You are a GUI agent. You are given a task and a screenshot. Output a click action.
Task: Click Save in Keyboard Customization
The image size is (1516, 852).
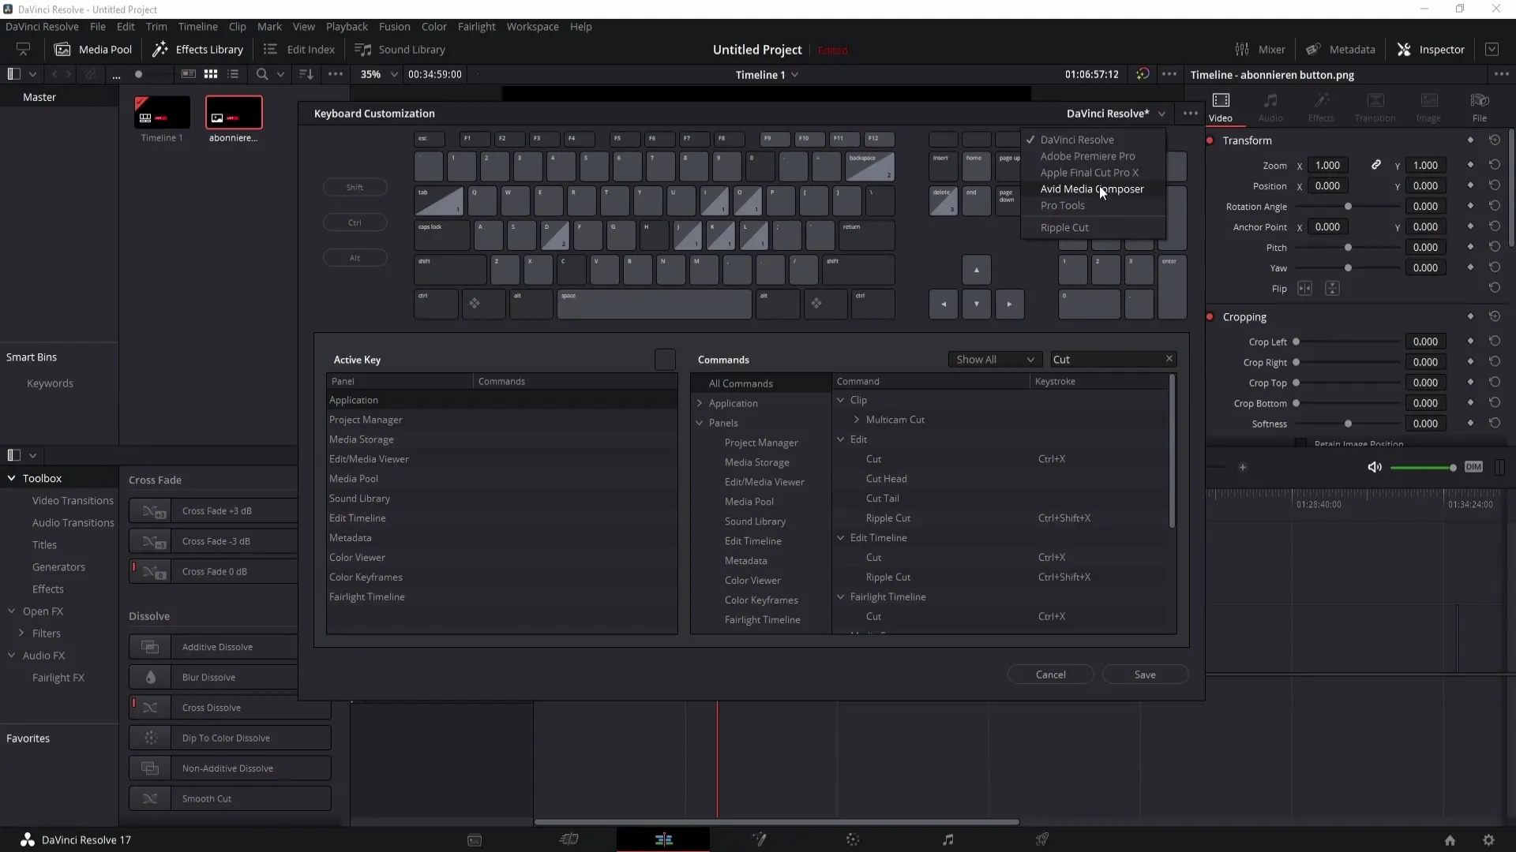coord(1145,675)
